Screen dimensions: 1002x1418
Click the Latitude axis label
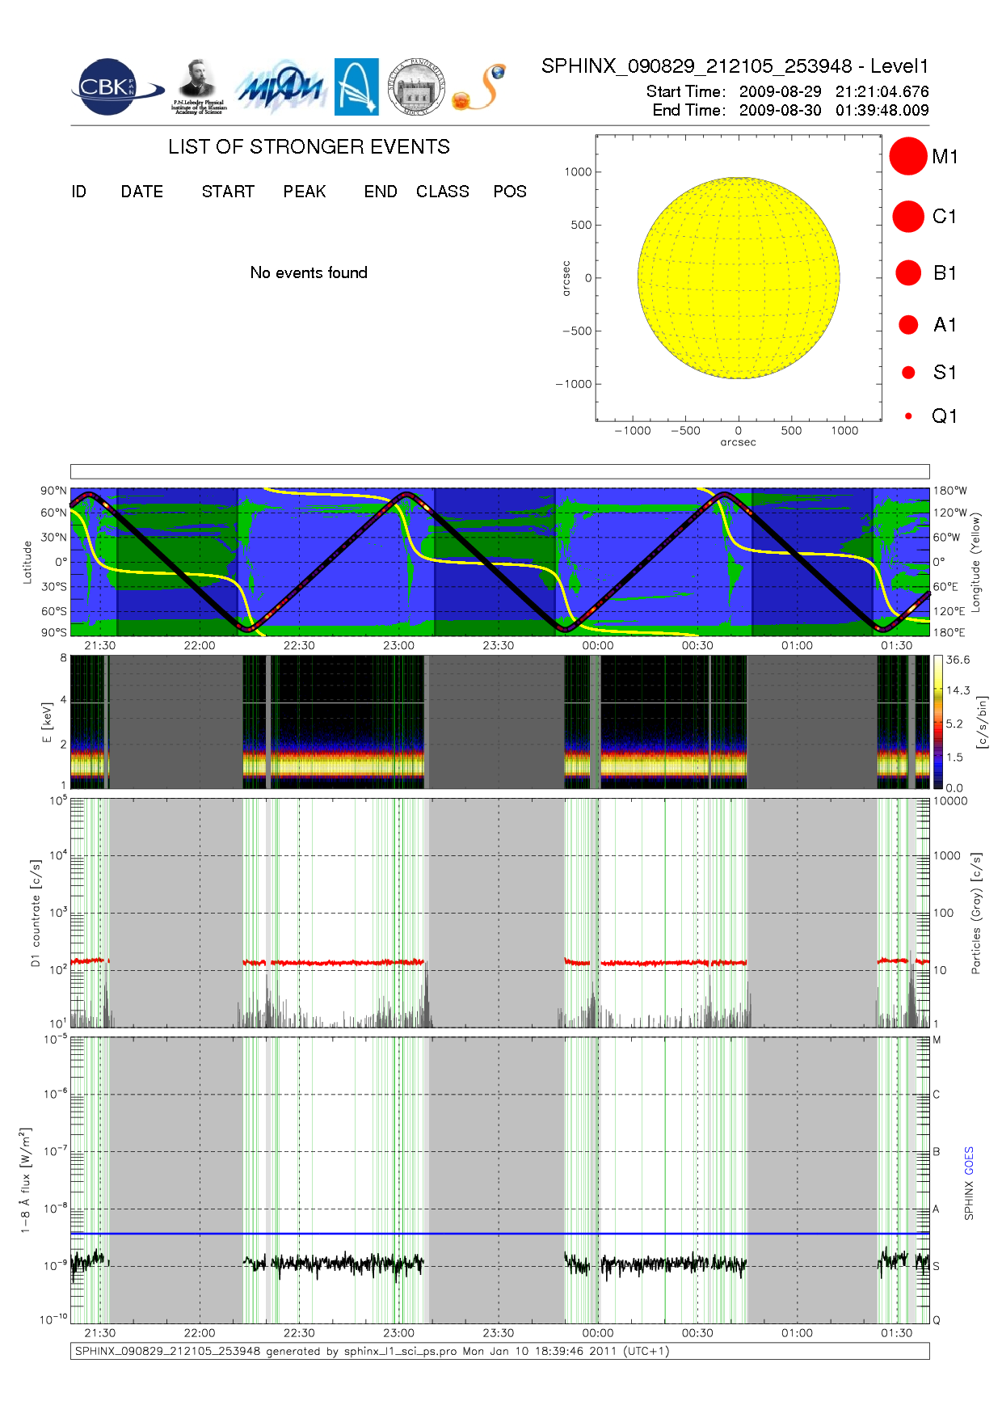click(x=27, y=563)
